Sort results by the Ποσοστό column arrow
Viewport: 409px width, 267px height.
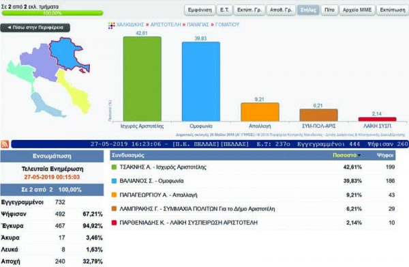coord(359,156)
